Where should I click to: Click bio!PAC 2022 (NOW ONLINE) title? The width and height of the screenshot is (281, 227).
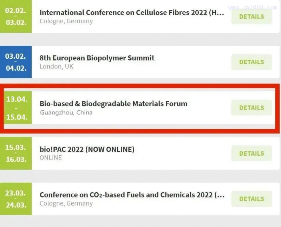87,149
